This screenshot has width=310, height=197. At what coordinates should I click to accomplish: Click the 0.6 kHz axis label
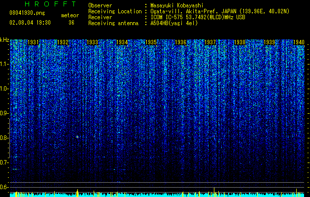[4, 187]
